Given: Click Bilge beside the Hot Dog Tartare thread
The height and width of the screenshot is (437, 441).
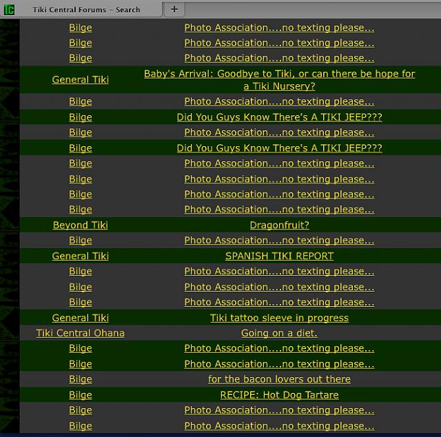Looking at the screenshot, I should click(81, 396).
